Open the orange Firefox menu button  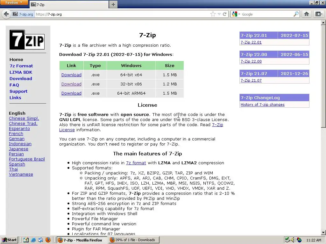14,2
